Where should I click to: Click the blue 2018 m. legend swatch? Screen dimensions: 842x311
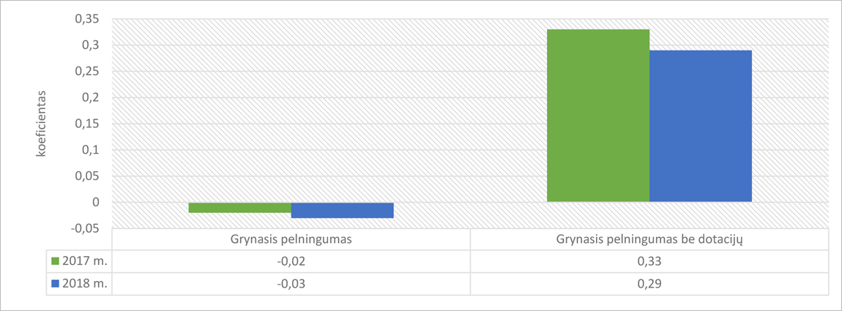pyautogui.click(x=56, y=284)
